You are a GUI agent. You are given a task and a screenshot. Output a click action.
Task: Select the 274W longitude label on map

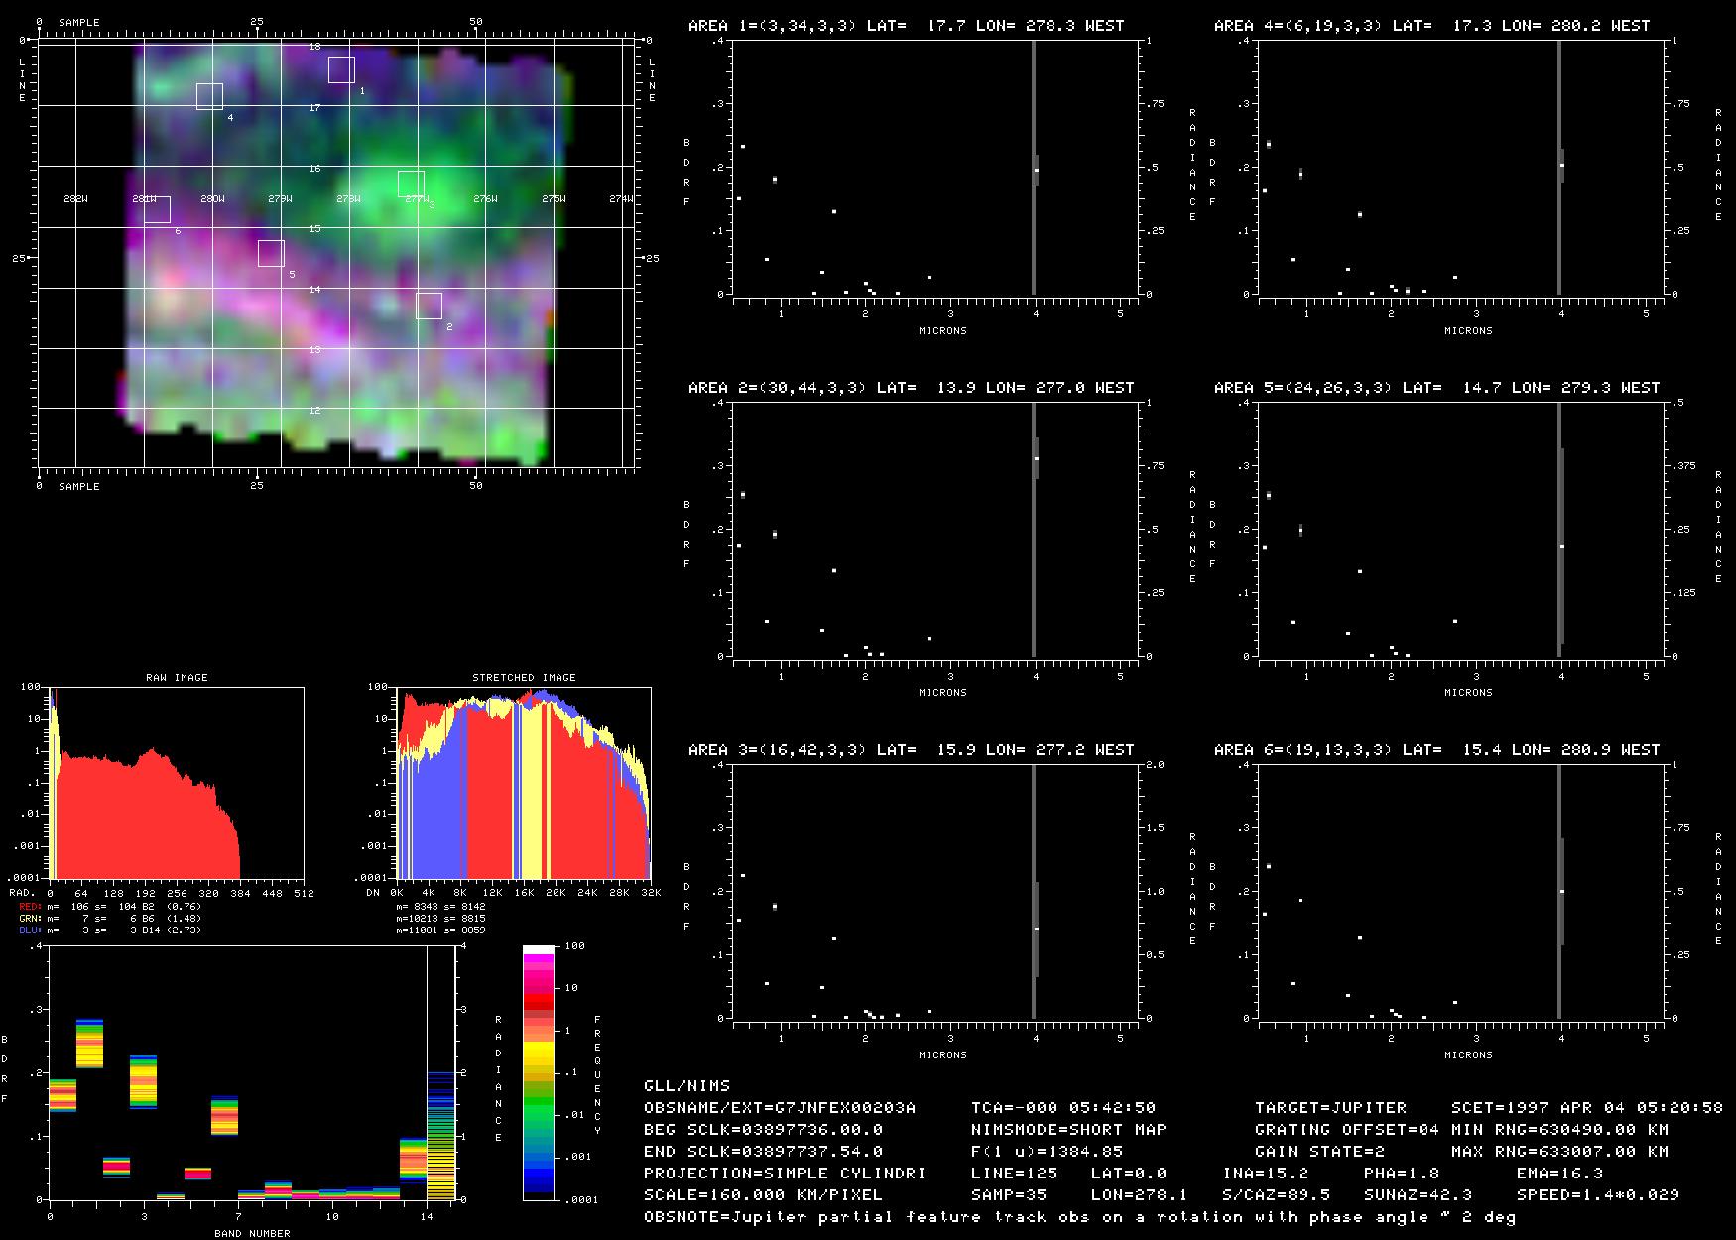coord(620,199)
